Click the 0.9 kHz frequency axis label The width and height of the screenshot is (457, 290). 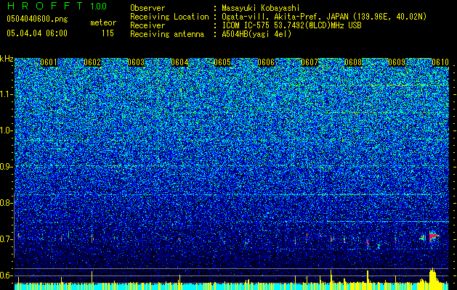click(5, 167)
